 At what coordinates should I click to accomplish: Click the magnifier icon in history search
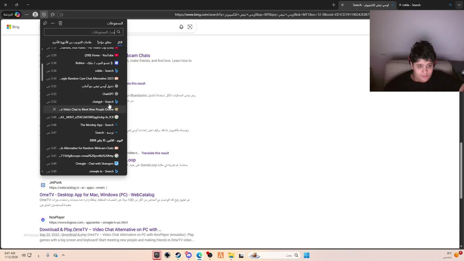coord(119,32)
